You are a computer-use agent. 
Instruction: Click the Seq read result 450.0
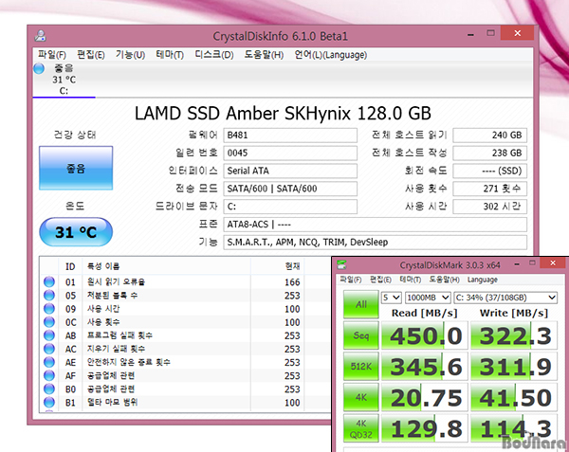425,335
